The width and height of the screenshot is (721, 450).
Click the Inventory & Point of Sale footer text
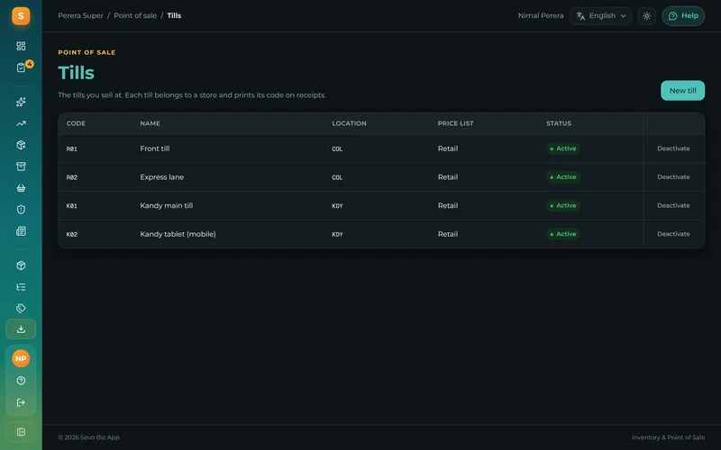668,437
